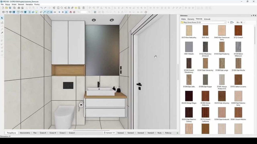The width and height of the screenshot is (257, 144).
Task: Click the yellow circle icon in top toolbar
Action: click(x=76, y=8)
